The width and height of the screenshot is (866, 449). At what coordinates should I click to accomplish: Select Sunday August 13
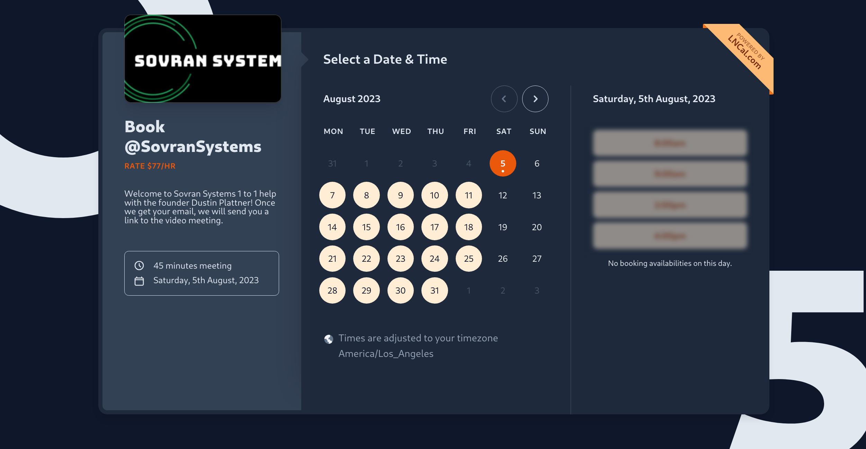tap(537, 195)
